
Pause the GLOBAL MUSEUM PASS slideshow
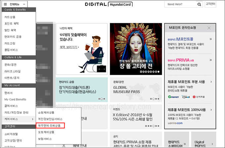click(151, 99)
